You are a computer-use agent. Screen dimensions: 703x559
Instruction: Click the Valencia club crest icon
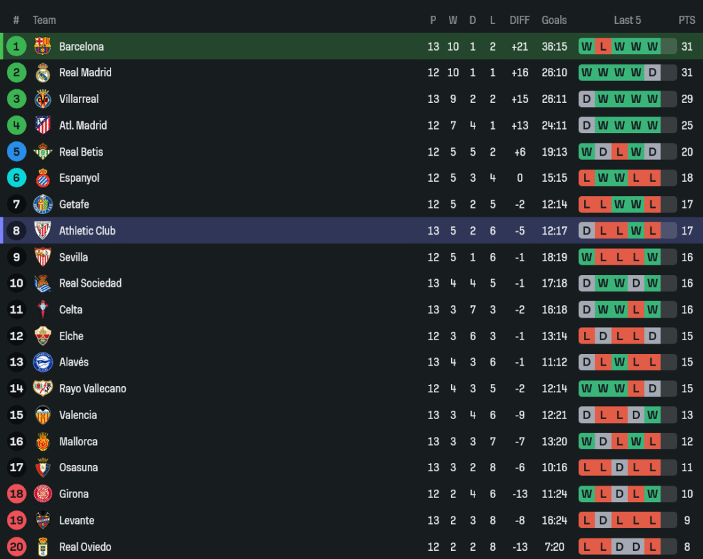[x=43, y=415]
